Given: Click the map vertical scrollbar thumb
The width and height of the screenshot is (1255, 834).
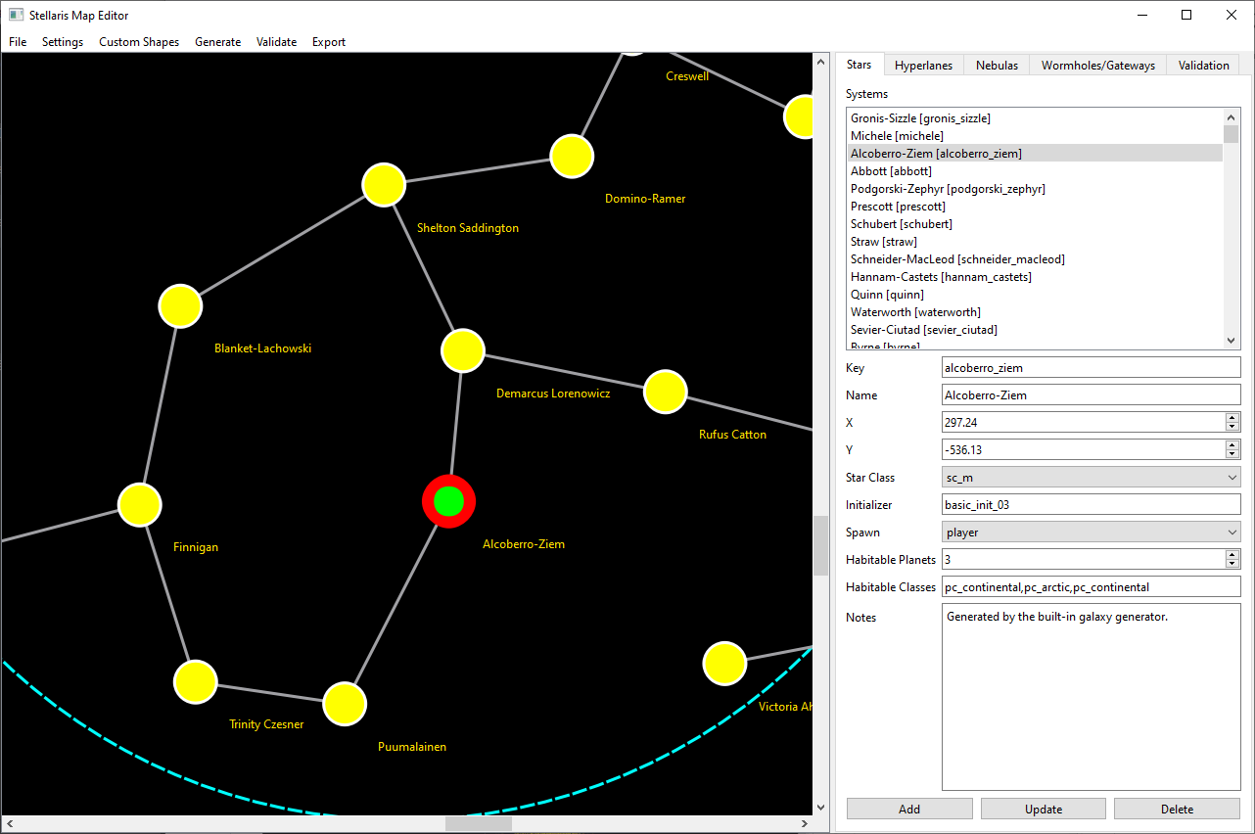Looking at the screenshot, I should pyautogui.click(x=820, y=545).
